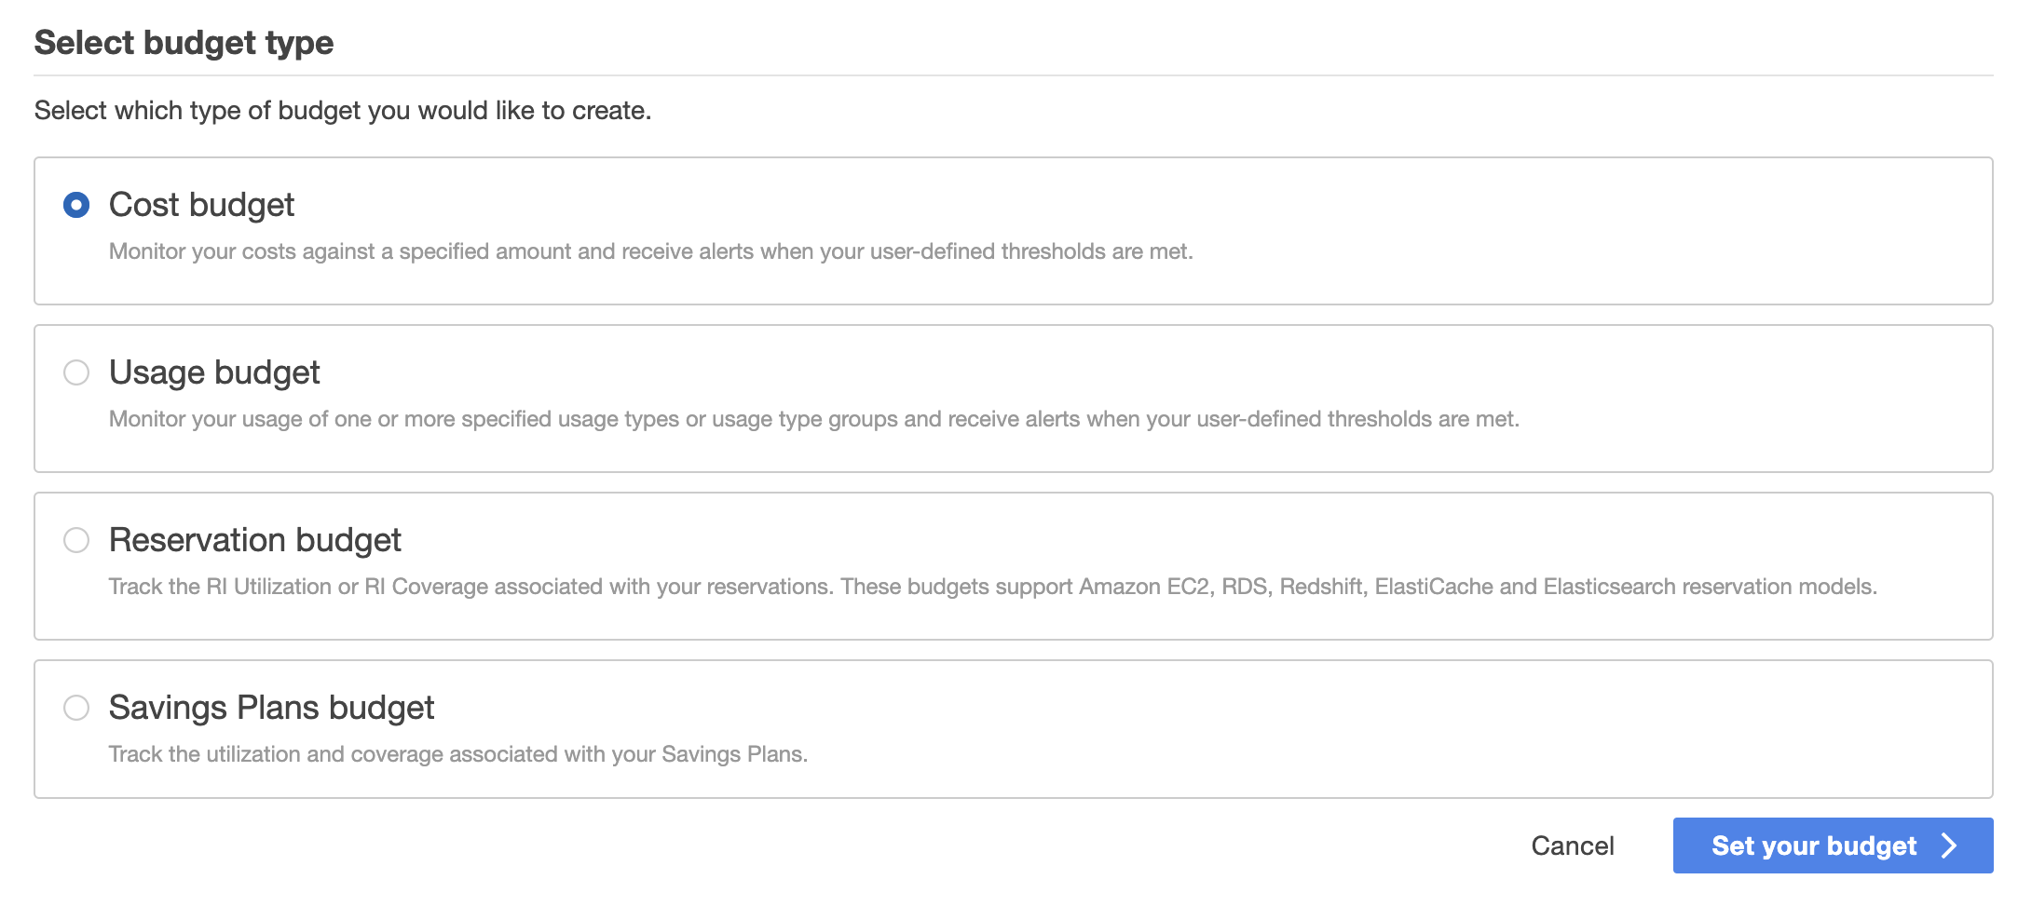Cancel the budget type selection
The height and width of the screenshot is (920, 2018).
pos(1573,846)
